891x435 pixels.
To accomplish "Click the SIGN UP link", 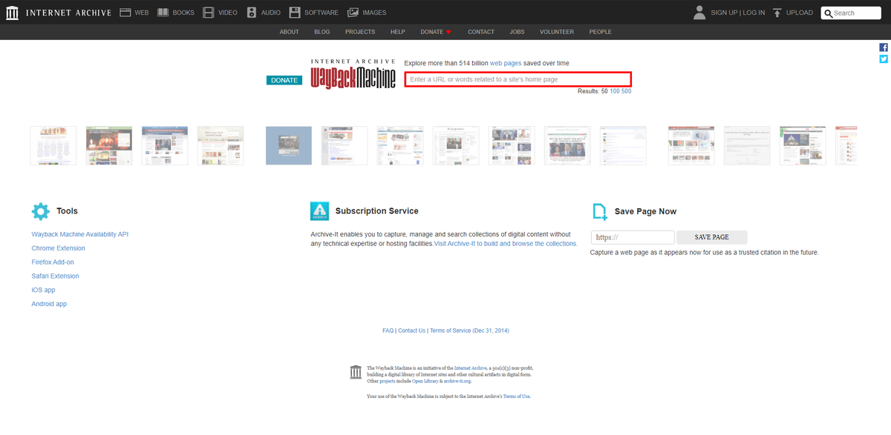I will 724,13.
